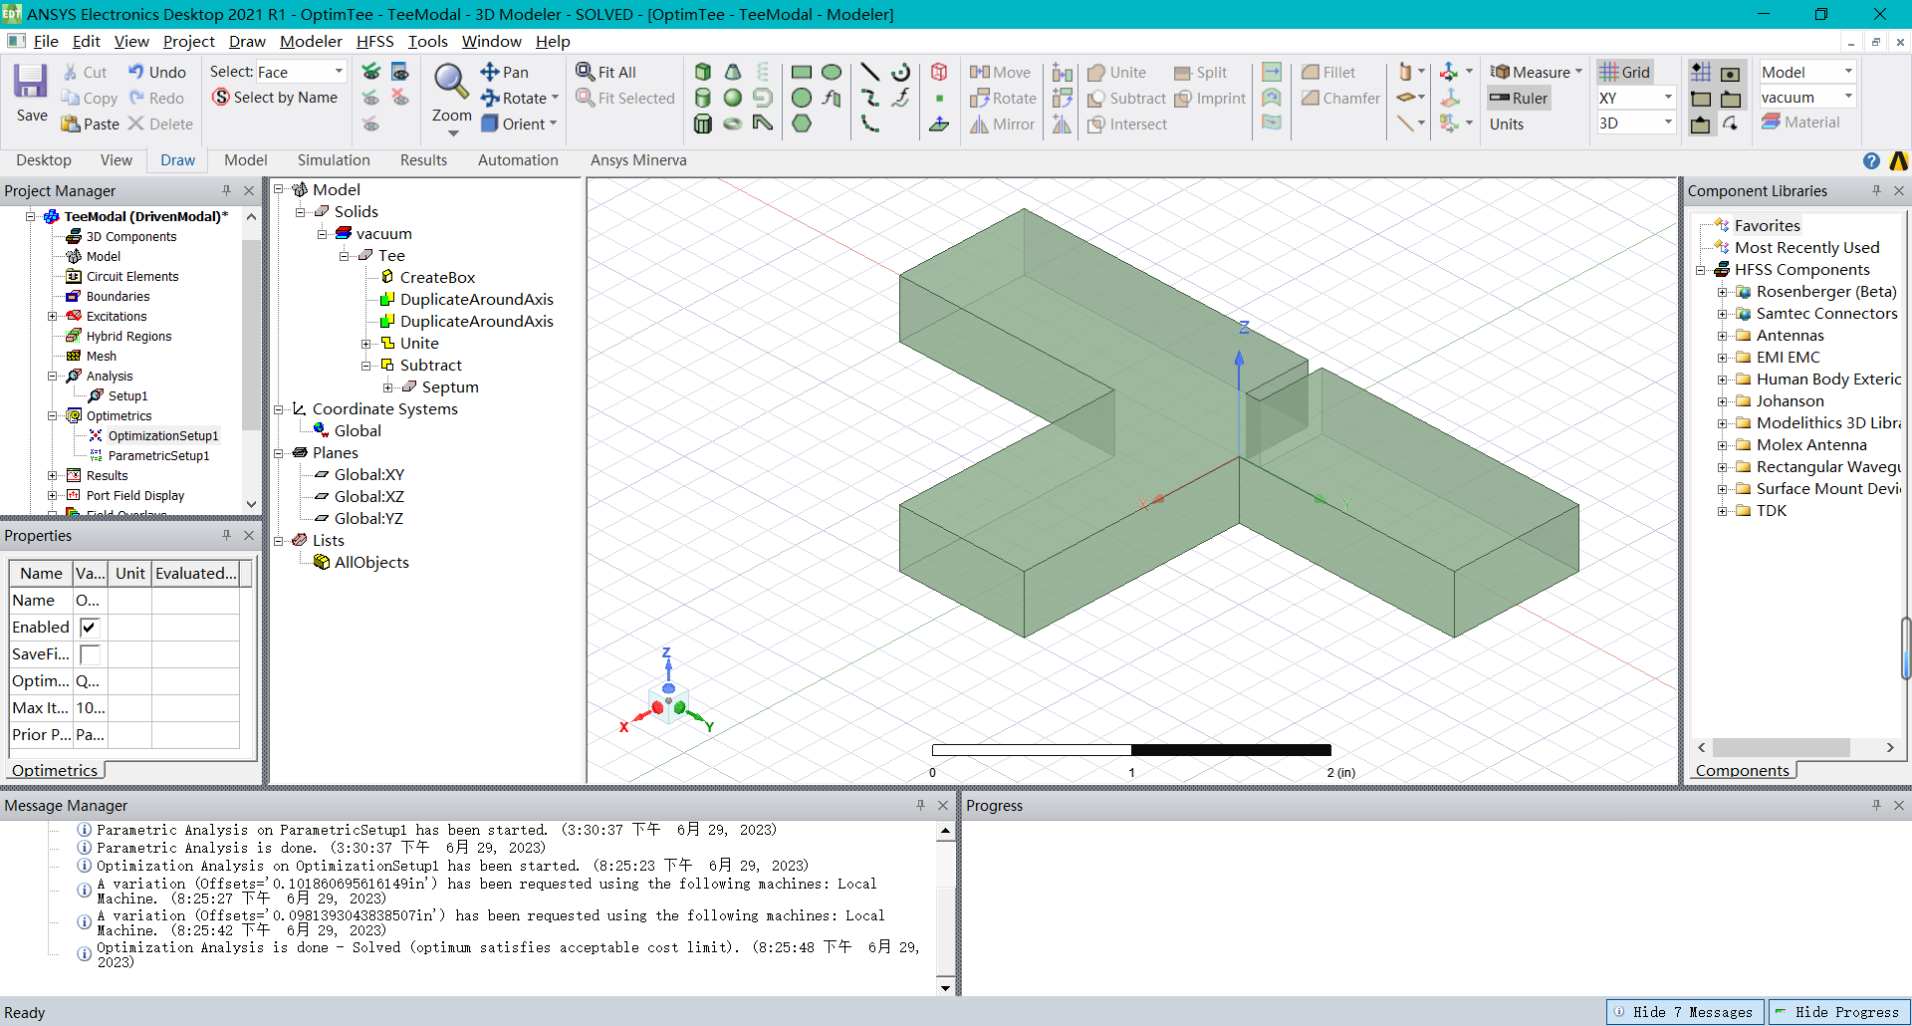Image resolution: width=1912 pixels, height=1026 pixels.
Task: Select the Draw Regular Polyhedron tool
Action: (x=703, y=124)
